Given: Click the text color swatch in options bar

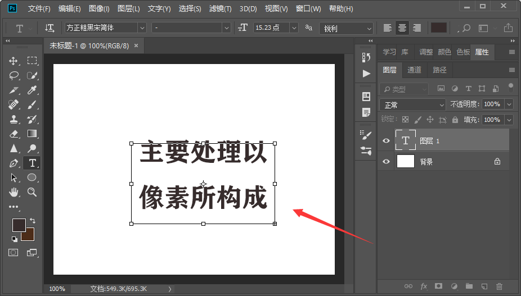Looking at the screenshot, I should [x=439, y=28].
